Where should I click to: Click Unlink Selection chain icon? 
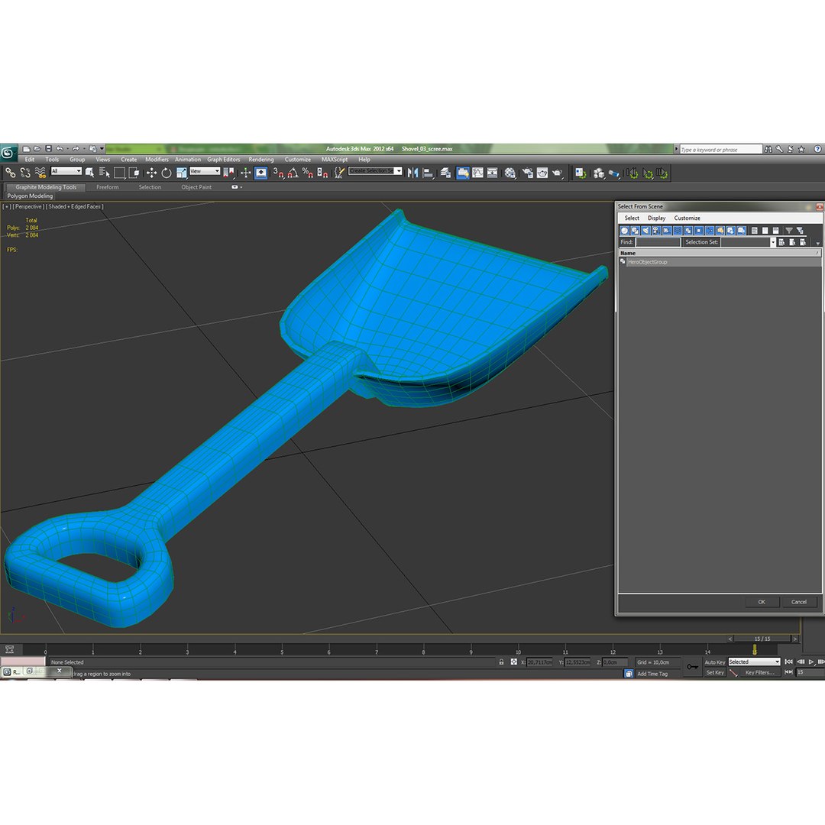[x=25, y=173]
